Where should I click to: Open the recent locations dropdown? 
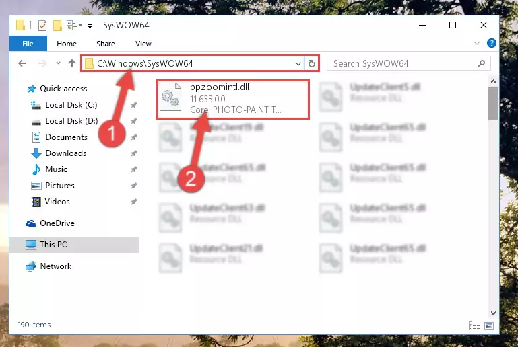[58, 63]
